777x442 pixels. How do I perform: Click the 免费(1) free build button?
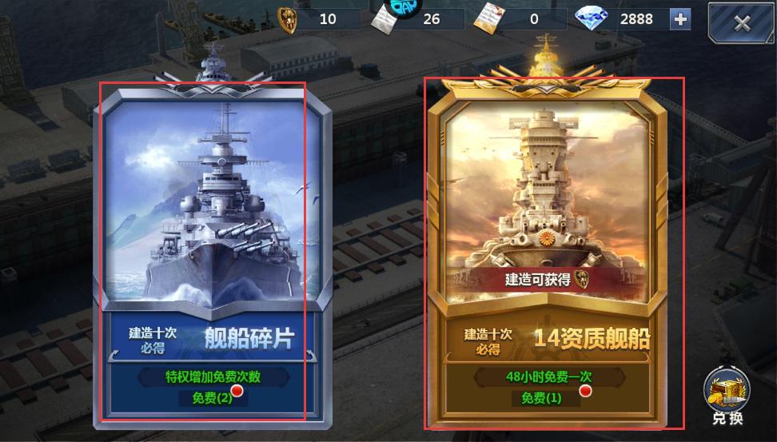point(542,397)
